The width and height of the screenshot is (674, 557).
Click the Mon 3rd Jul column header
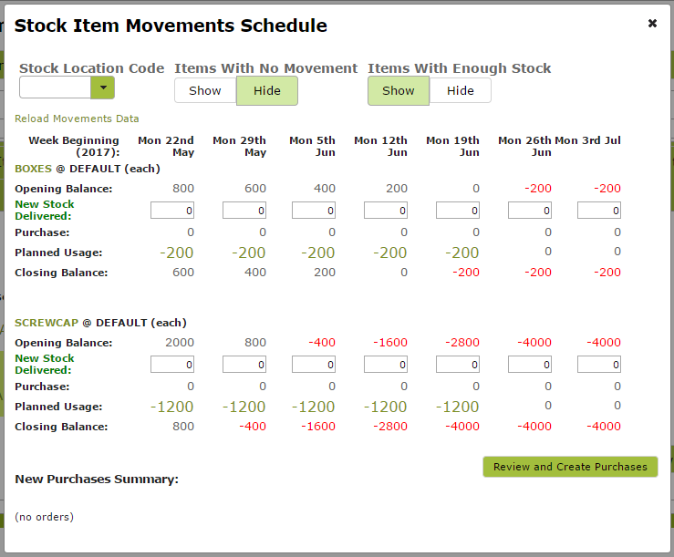pyautogui.click(x=587, y=140)
